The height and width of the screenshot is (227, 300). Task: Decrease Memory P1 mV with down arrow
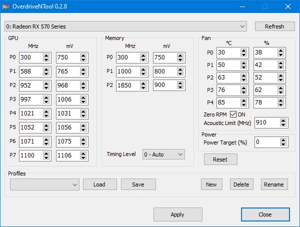(180, 73)
